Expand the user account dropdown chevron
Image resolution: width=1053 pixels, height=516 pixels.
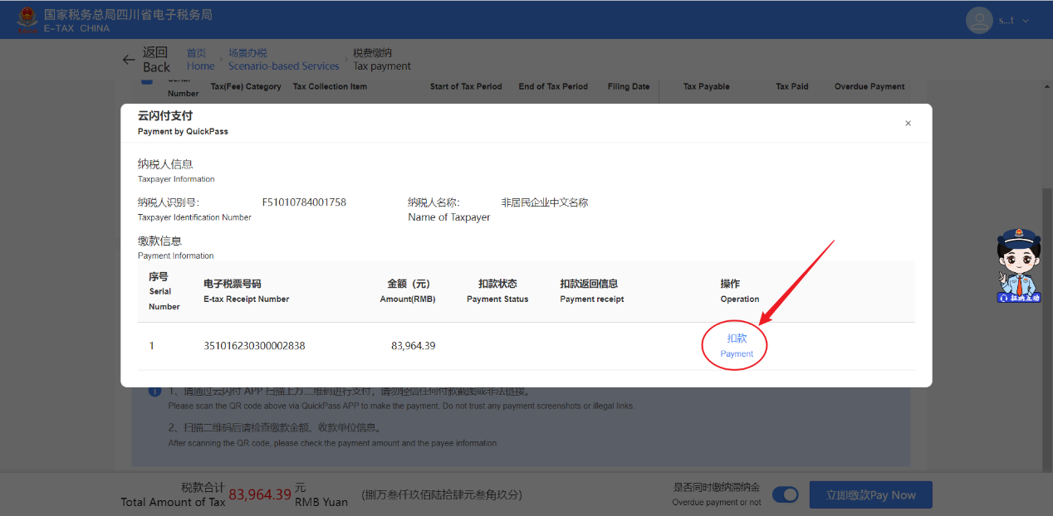coord(1026,21)
